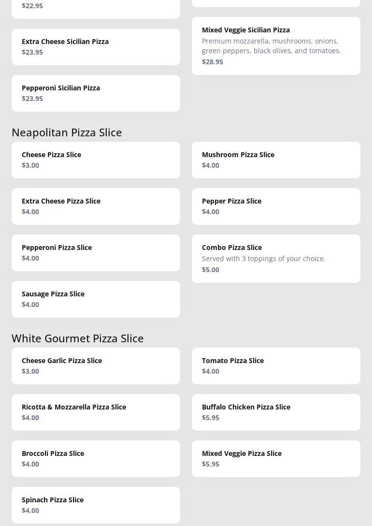The image size is (372, 526).
Task: Pick Buffalo Chicken Pizza Slice
Action: pos(276,412)
